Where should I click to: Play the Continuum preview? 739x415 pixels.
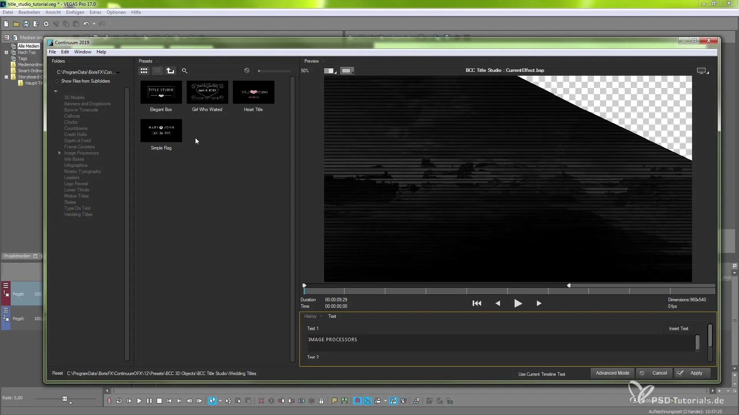pyautogui.click(x=518, y=304)
